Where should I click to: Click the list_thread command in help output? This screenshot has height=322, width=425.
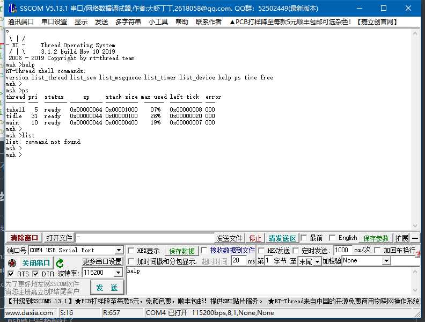pos(49,77)
